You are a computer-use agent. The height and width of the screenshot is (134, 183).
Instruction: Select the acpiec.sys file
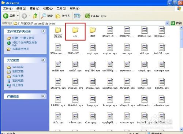[110, 49]
